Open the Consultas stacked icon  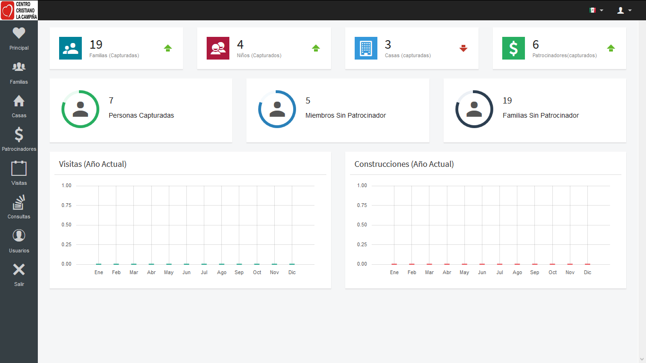click(x=19, y=203)
